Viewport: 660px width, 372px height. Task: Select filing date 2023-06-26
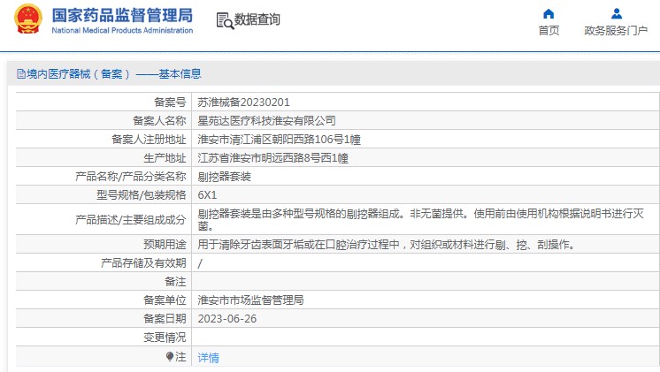[x=227, y=319]
